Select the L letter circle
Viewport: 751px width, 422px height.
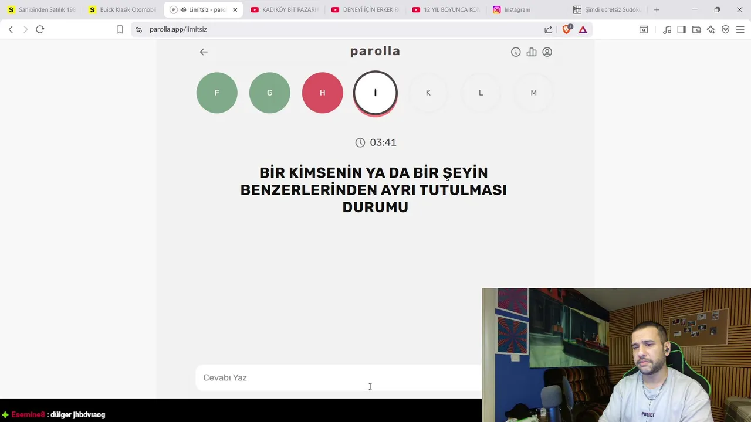(x=481, y=93)
